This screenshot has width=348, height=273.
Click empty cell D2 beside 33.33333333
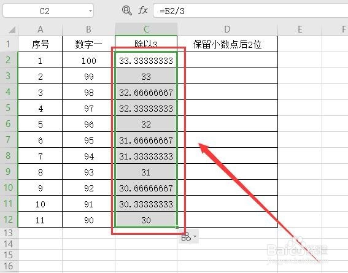click(x=227, y=60)
